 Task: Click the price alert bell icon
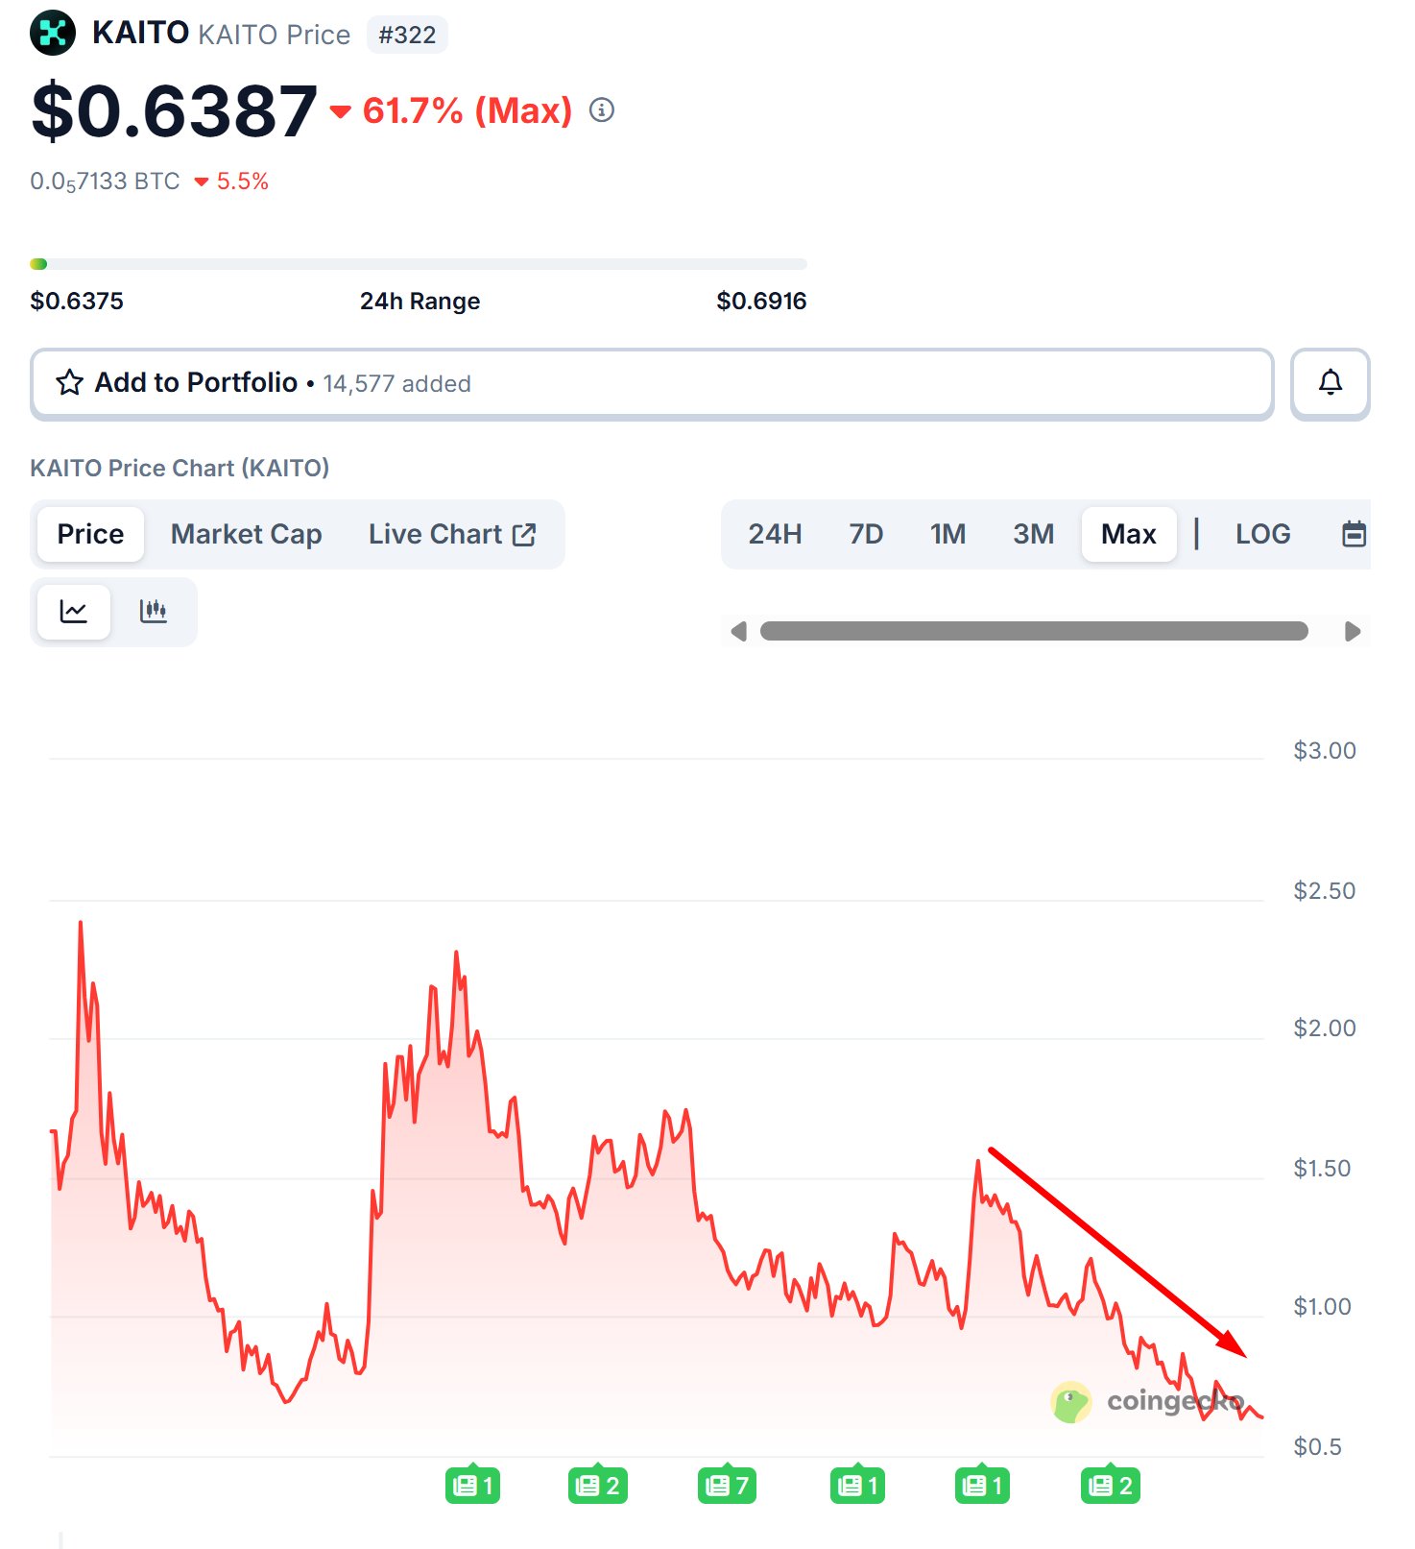coord(1330,383)
